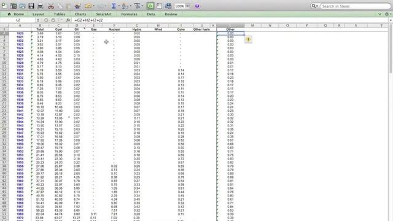The image size is (393, 221).
Task: Click the 'Hydro' header cell
Action: coord(136,29)
